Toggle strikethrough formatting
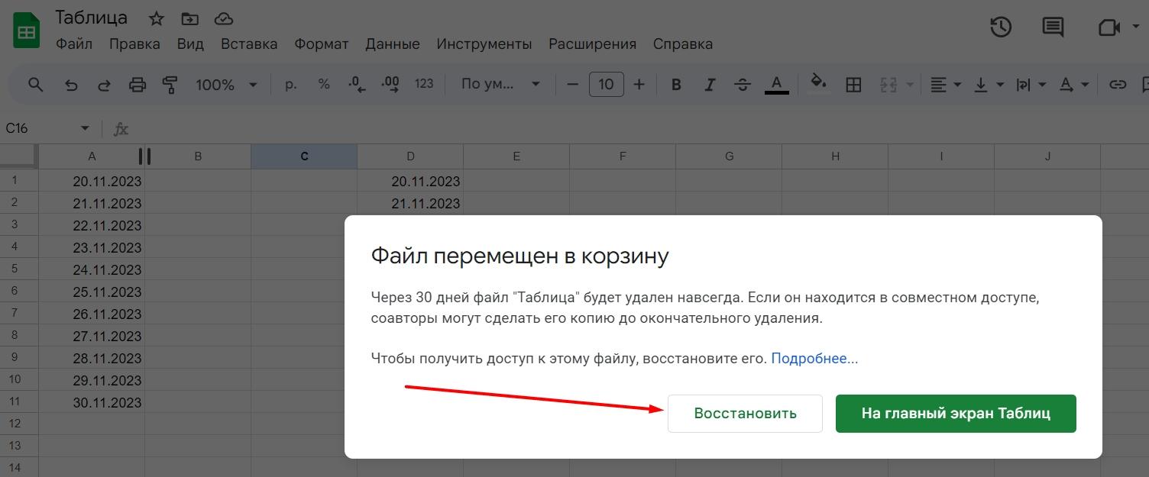 (x=743, y=85)
